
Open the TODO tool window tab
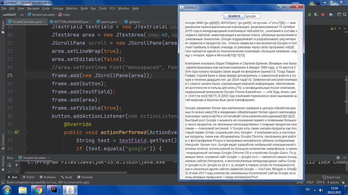[x=28, y=177]
